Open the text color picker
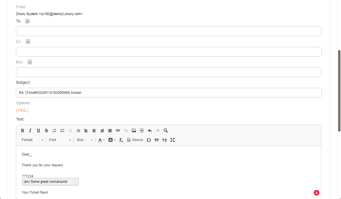 [101, 140]
